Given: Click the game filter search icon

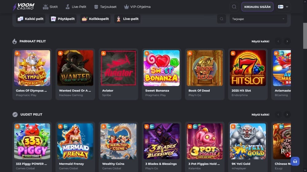Looking at the screenshot, I should point(221,19).
